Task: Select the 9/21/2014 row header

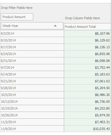Action: (x=32, y=81)
